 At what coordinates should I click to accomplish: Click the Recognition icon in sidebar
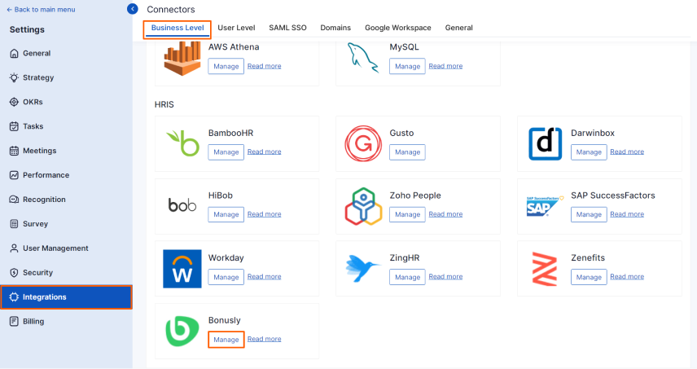point(14,200)
